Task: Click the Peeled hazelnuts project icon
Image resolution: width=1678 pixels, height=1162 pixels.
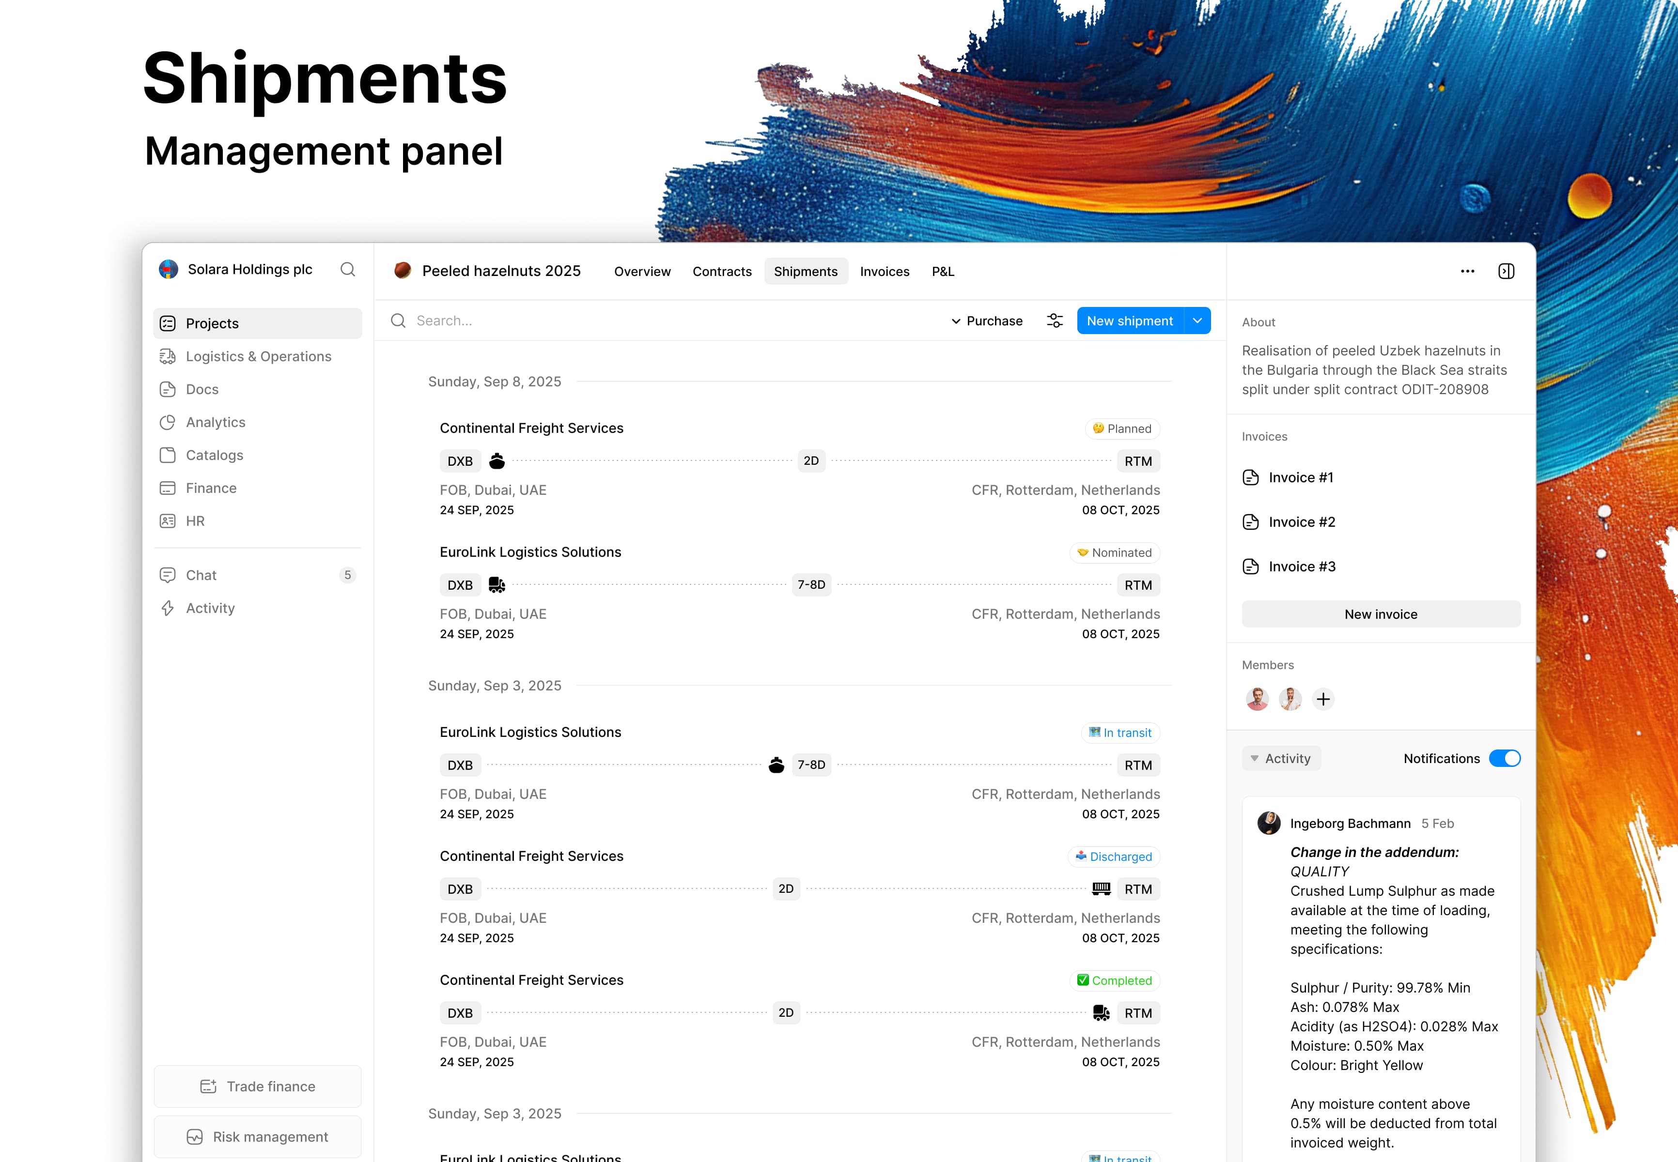Action: 403,271
